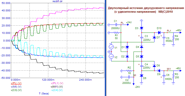Select resistor R4 symbol
Screen dimensions: 185x96
(x=173, y=38)
